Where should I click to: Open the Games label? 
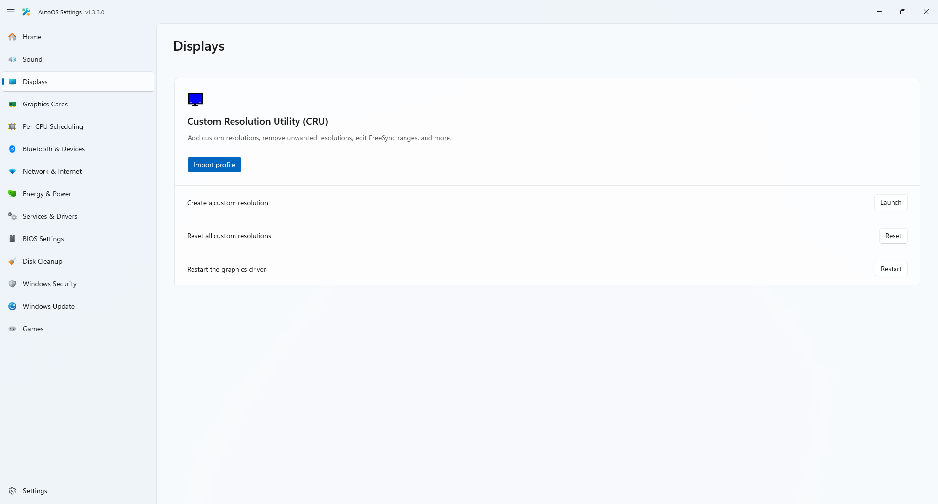coord(33,329)
